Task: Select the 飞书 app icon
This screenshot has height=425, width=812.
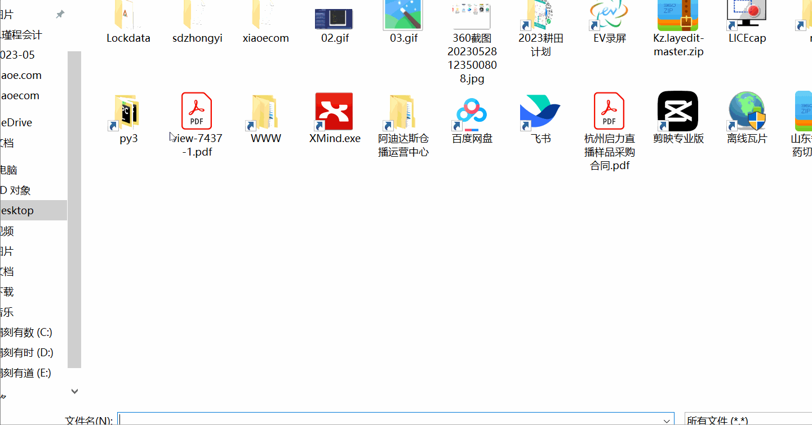Action: coord(540,110)
